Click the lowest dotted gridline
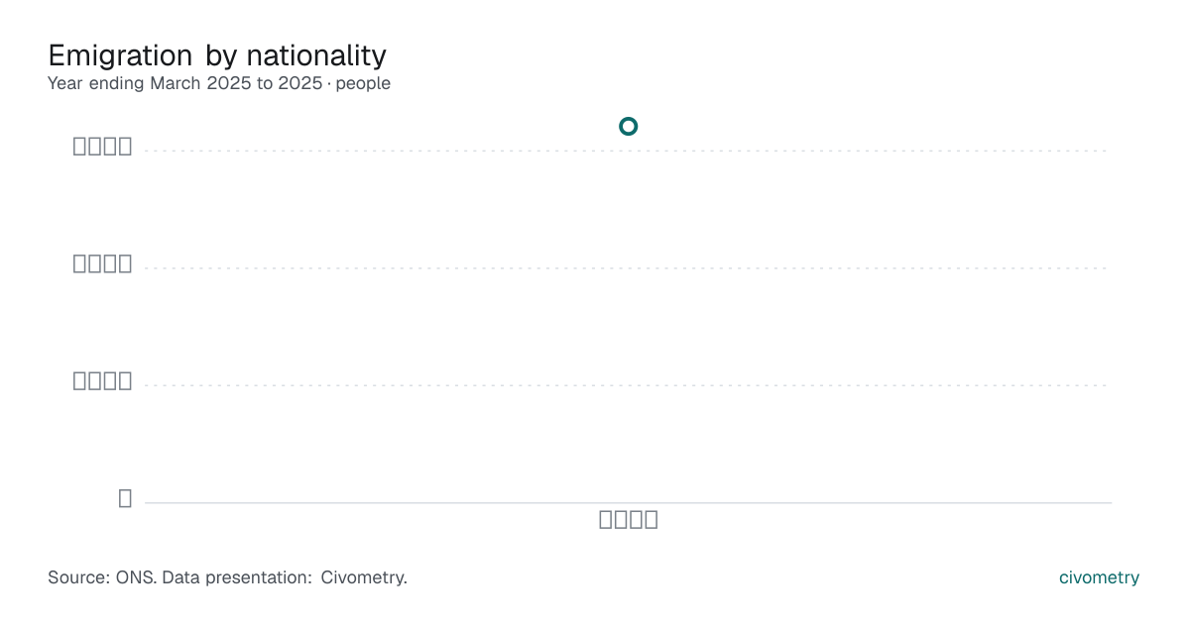Image resolution: width=1190 pixels, height=624 pixels. [628, 385]
